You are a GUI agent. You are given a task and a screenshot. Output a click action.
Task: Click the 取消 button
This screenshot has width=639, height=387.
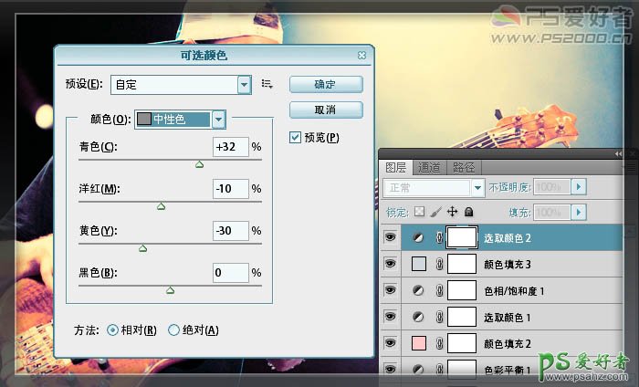[x=326, y=110]
